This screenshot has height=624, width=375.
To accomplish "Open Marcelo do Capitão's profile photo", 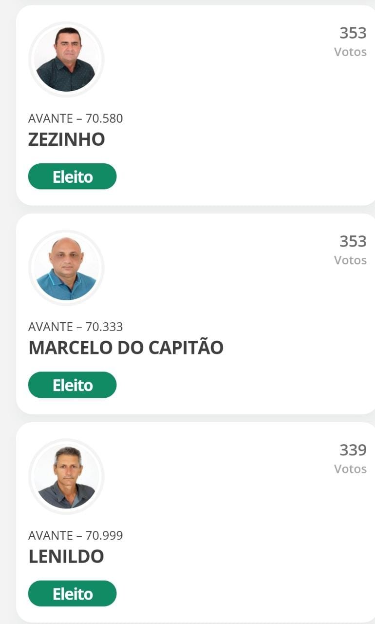I will pyautogui.click(x=66, y=268).
